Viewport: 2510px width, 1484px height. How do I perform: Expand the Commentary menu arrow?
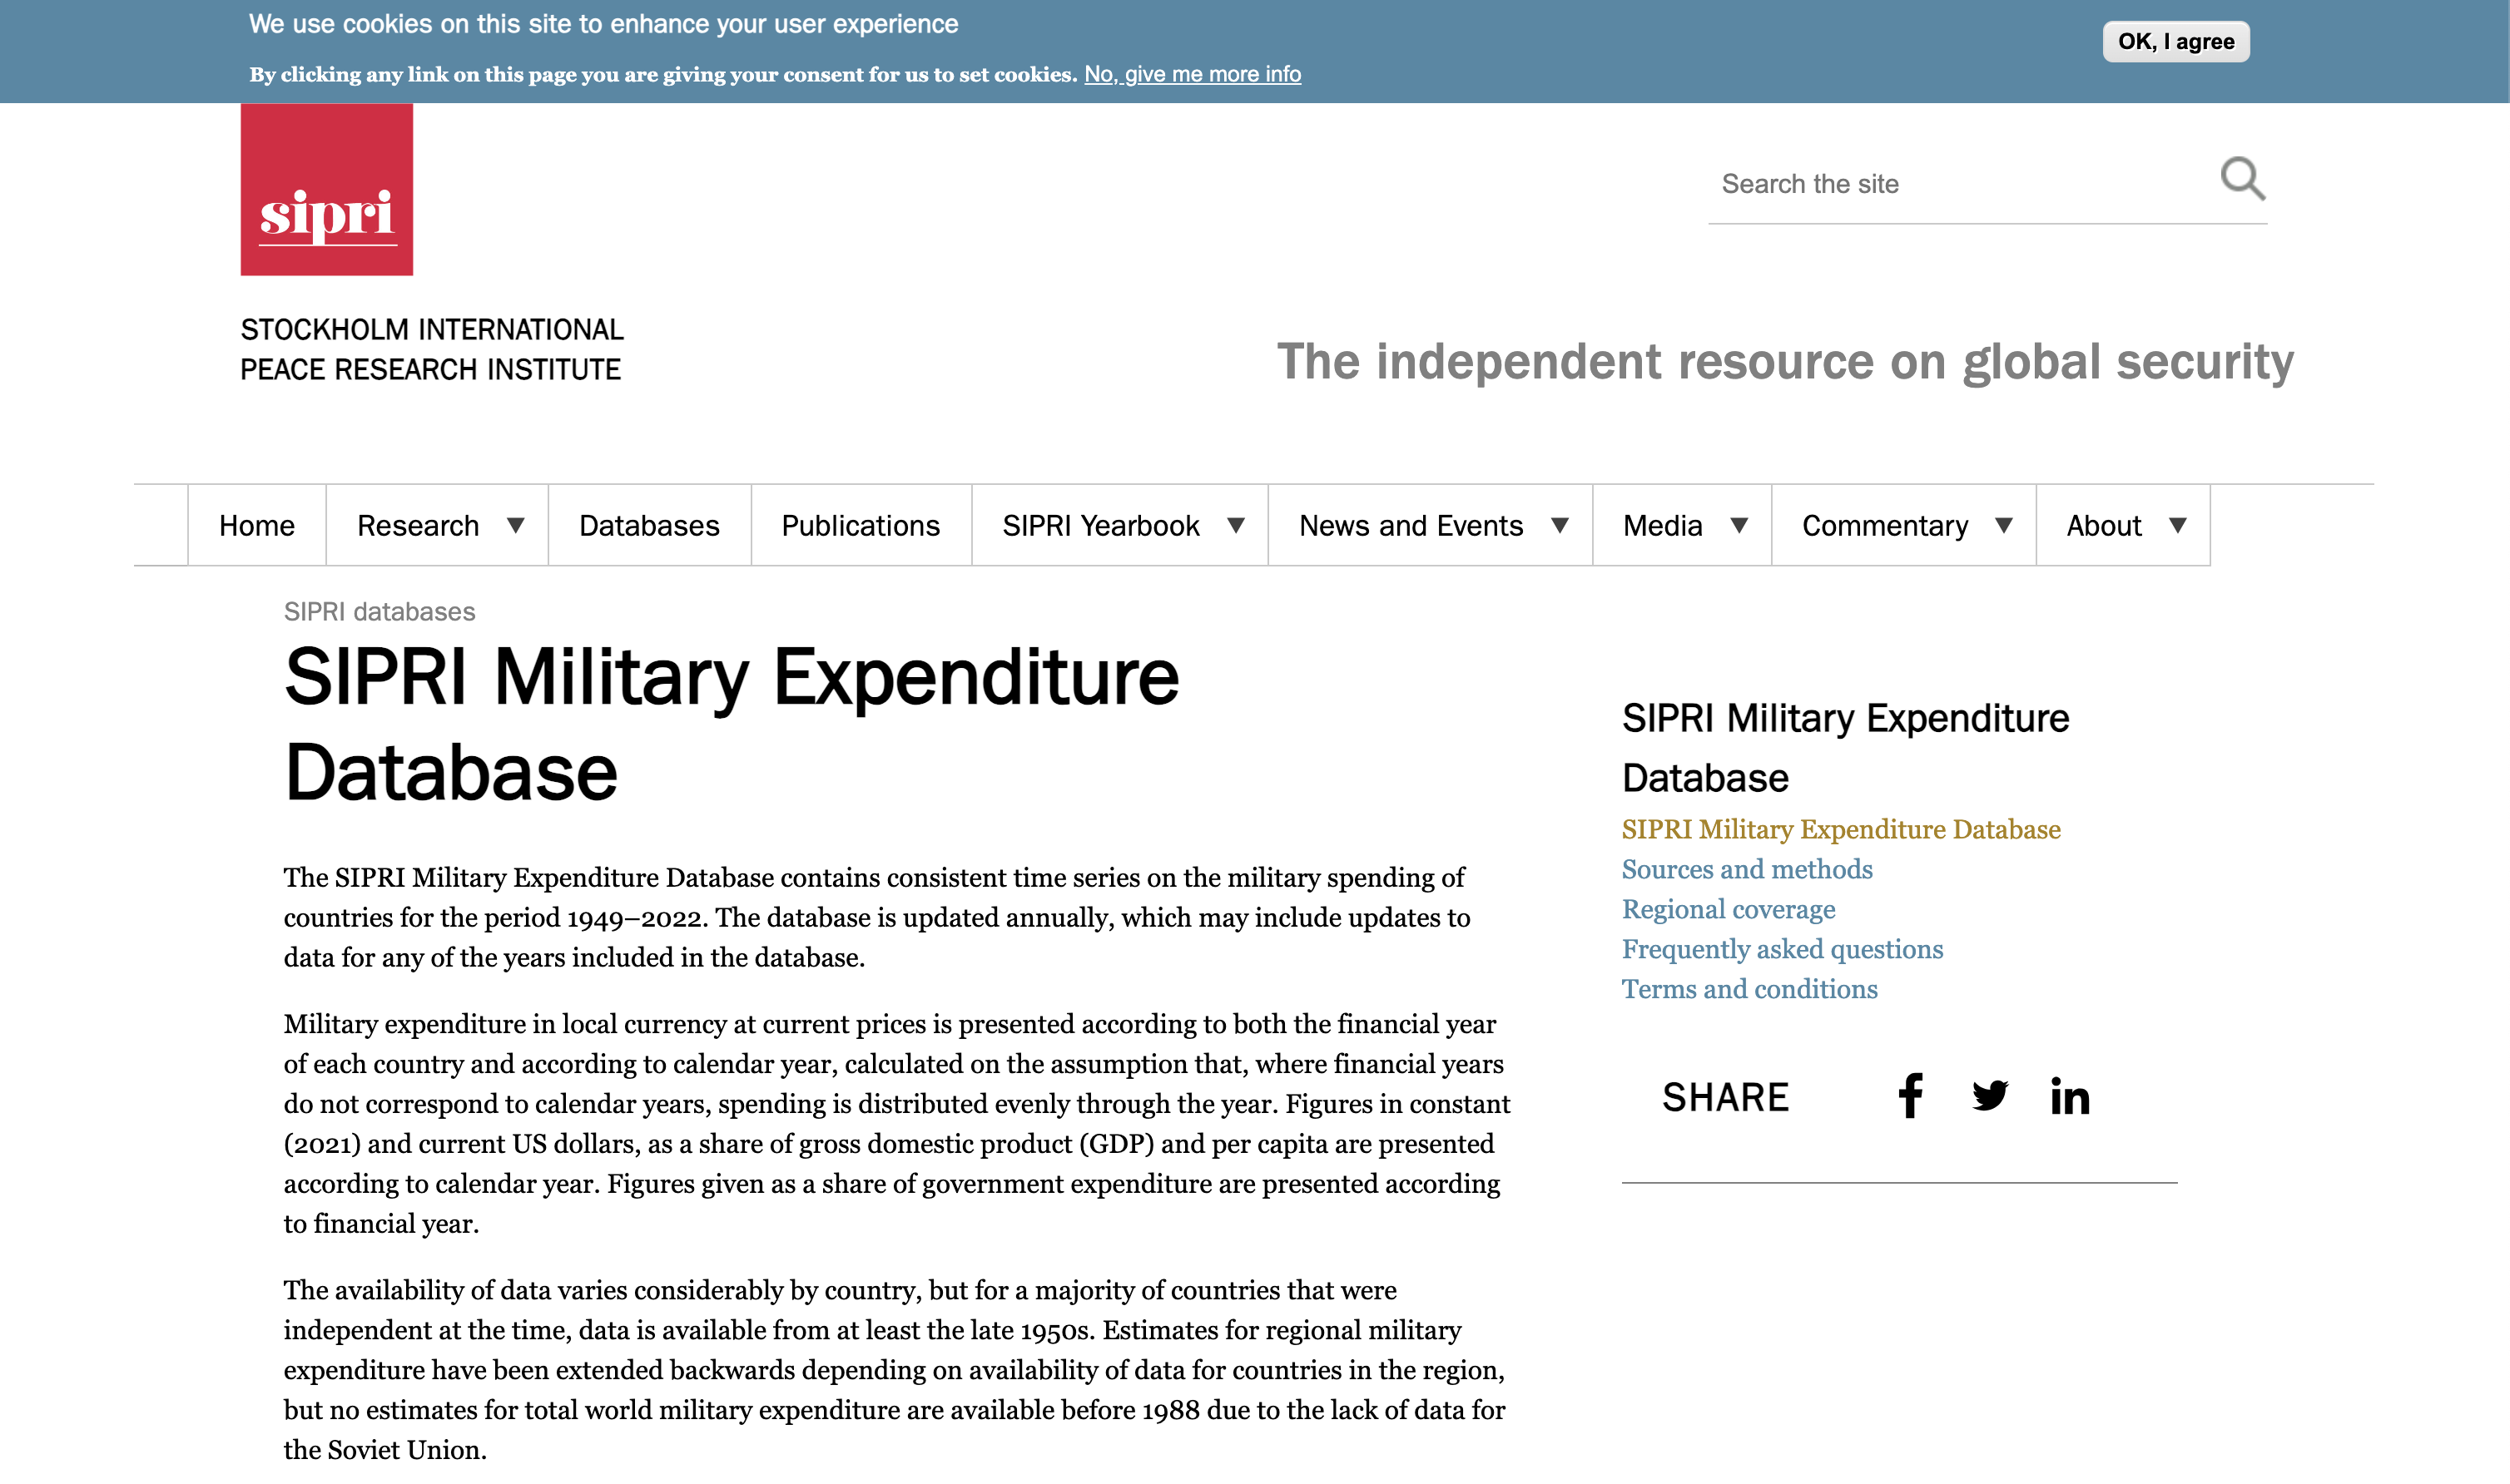[2003, 525]
